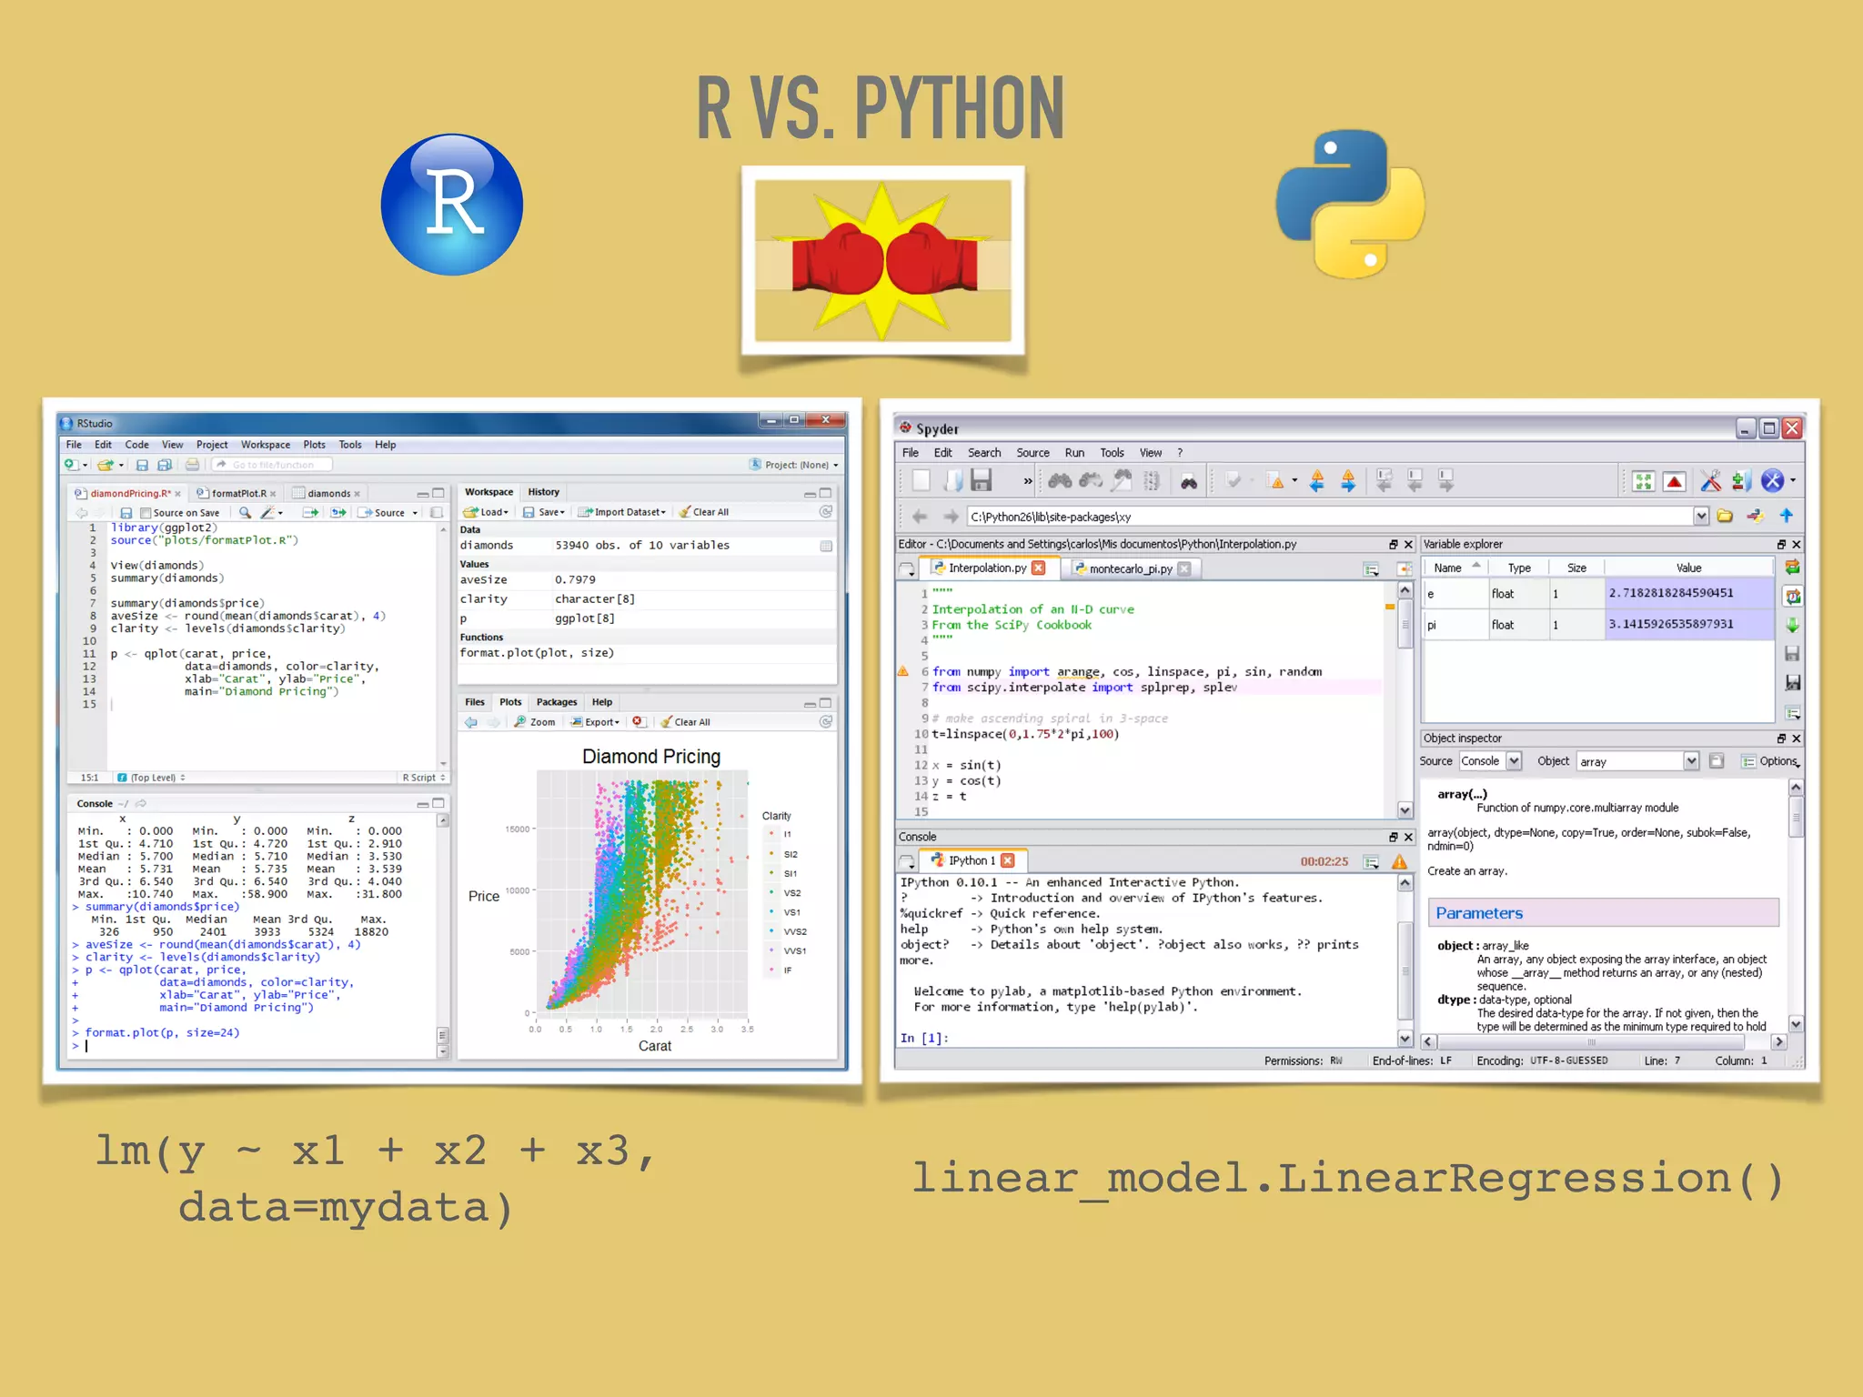This screenshot has height=1397, width=1863.
Task: Toggle the Source on Save checkbox
Action: [146, 513]
